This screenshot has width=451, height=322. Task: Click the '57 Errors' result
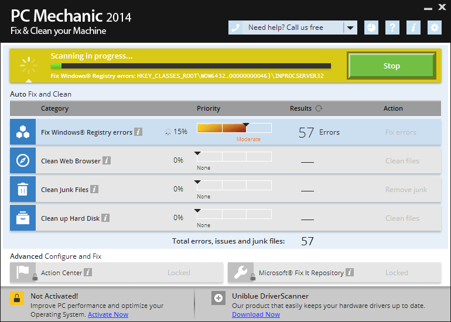pyautogui.click(x=319, y=132)
